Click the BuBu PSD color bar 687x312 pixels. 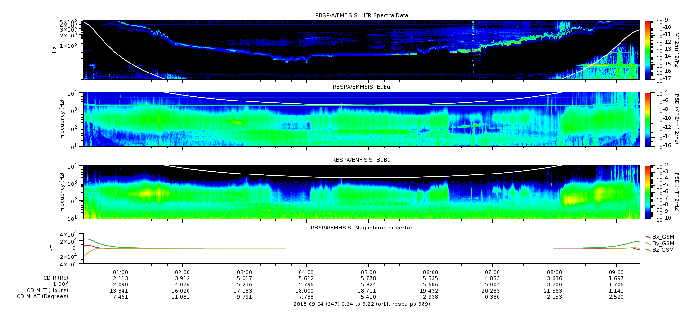[648, 192]
